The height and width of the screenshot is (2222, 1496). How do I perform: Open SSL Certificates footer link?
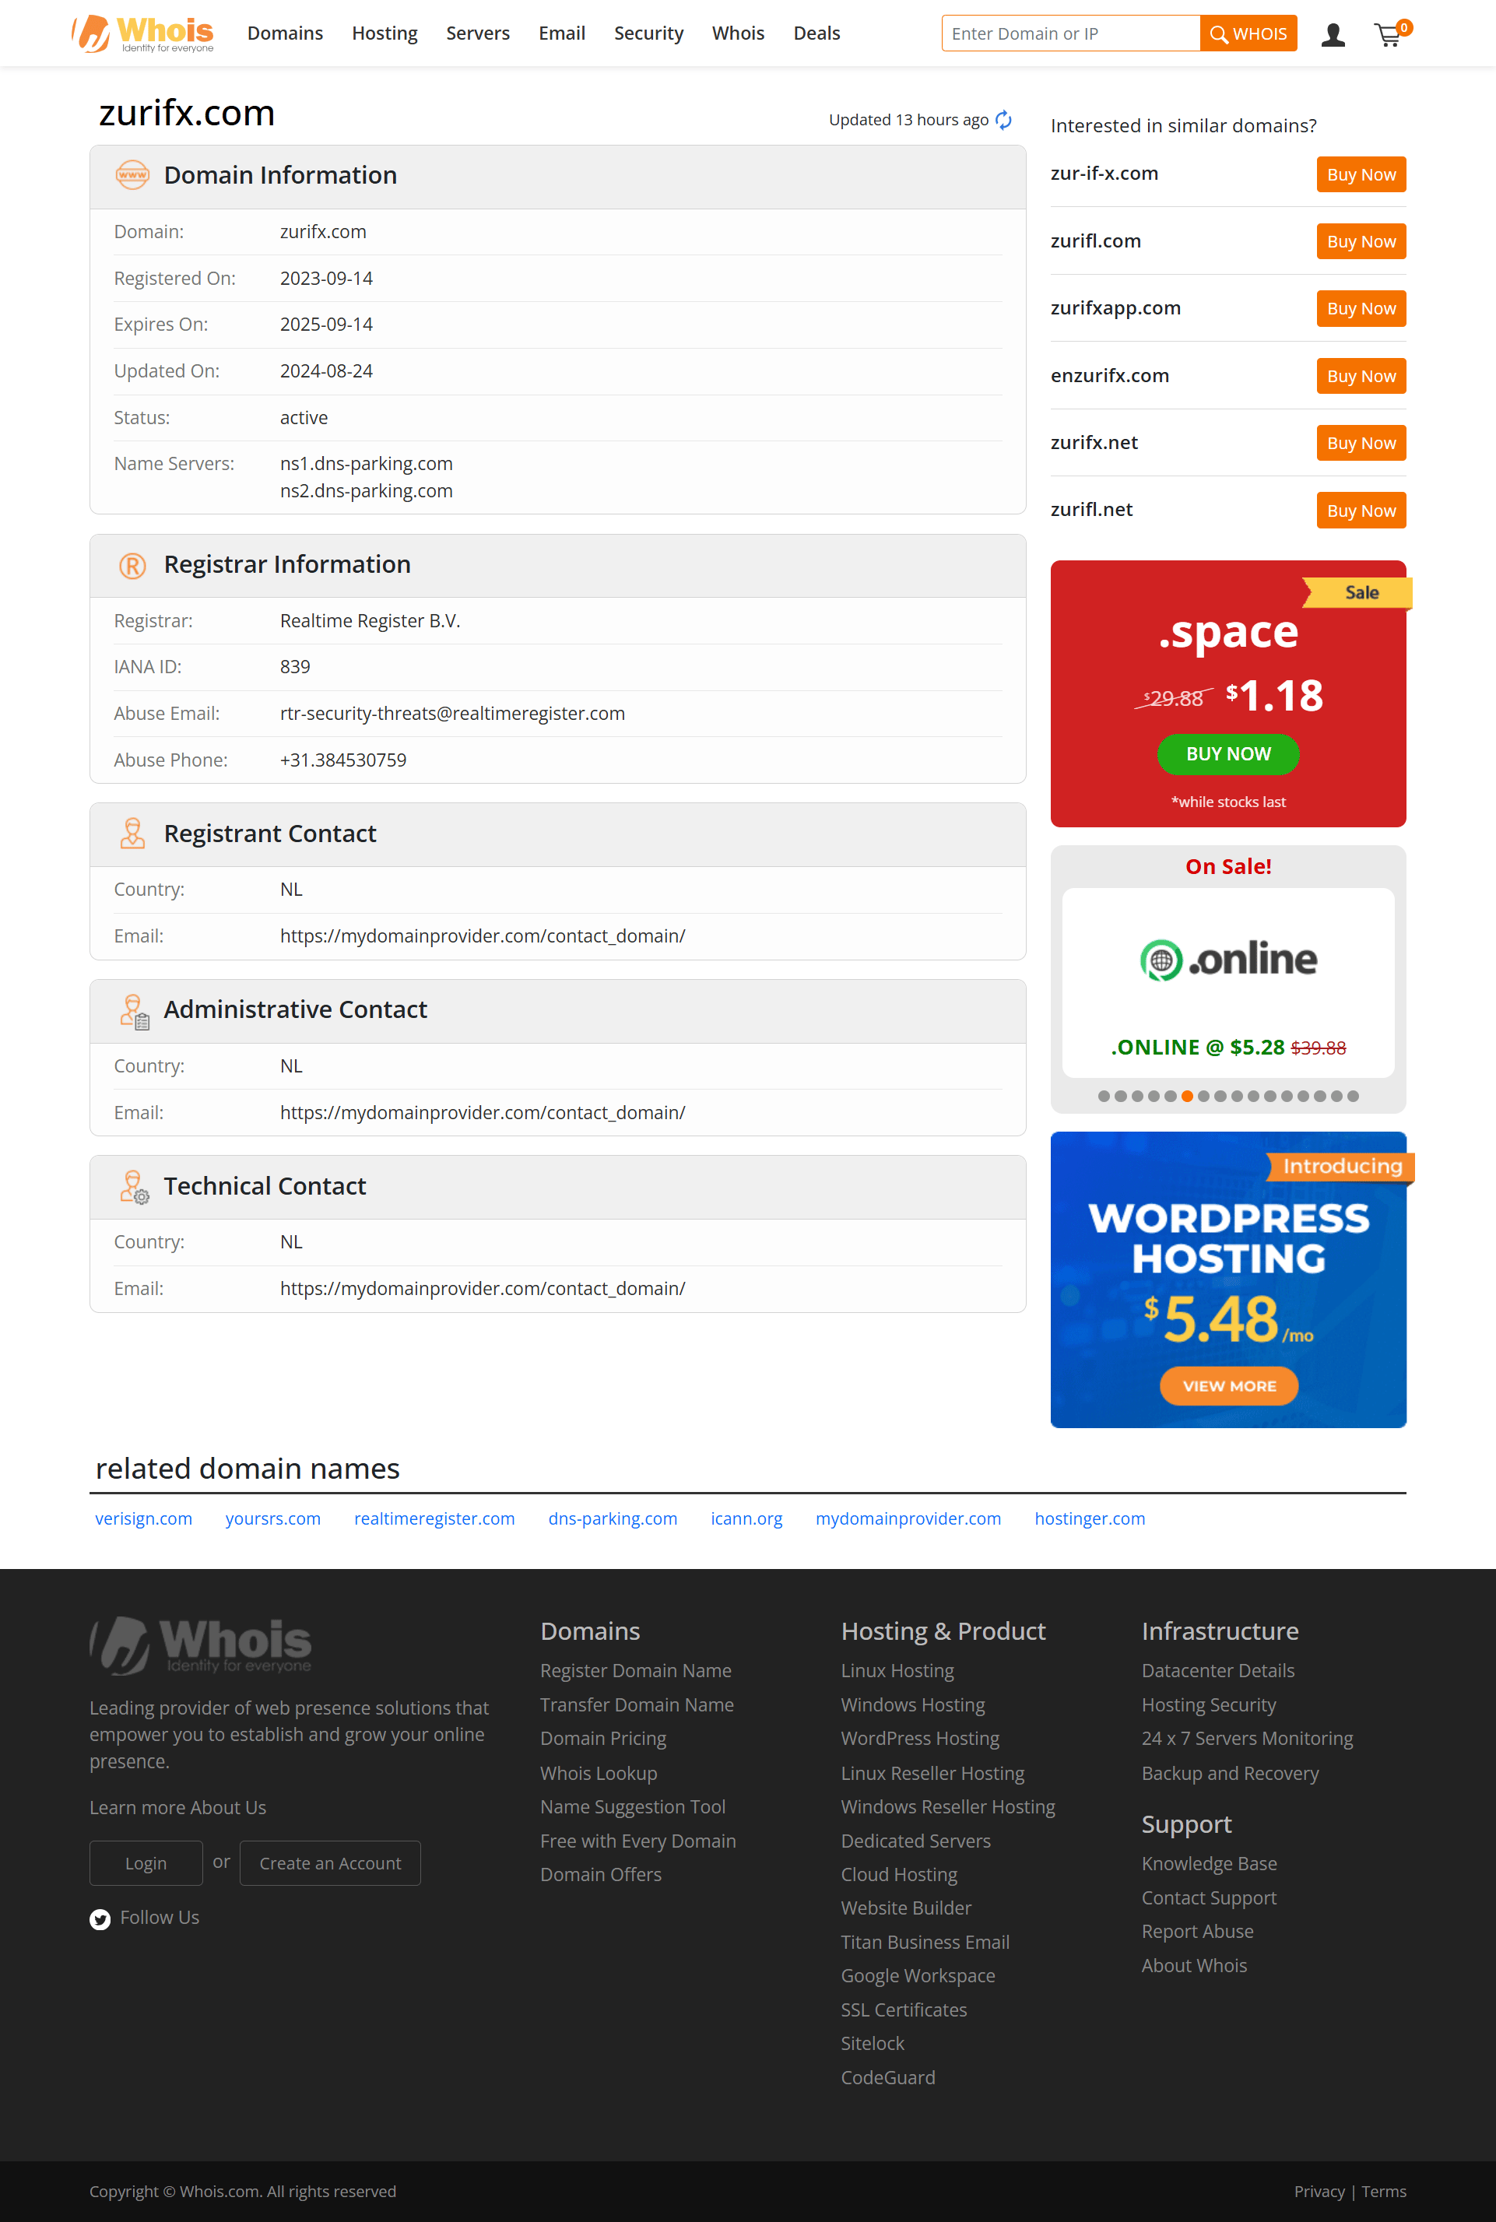click(x=904, y=2010)
